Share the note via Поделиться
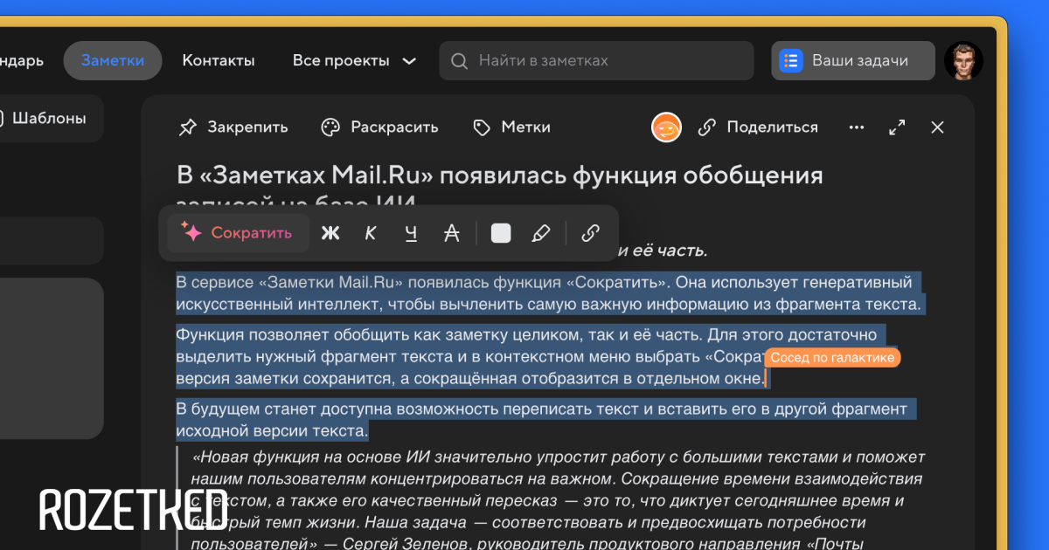Viewport: 1049px width, 550px height. [758, 127]
